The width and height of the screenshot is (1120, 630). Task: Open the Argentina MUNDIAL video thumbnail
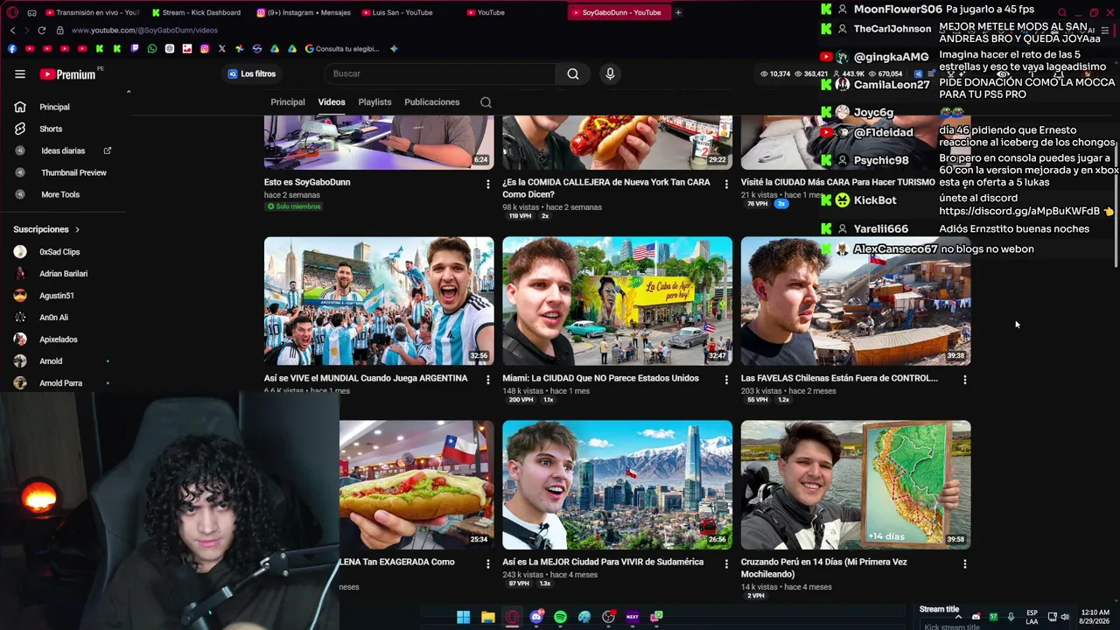click(x=379, y=301)
